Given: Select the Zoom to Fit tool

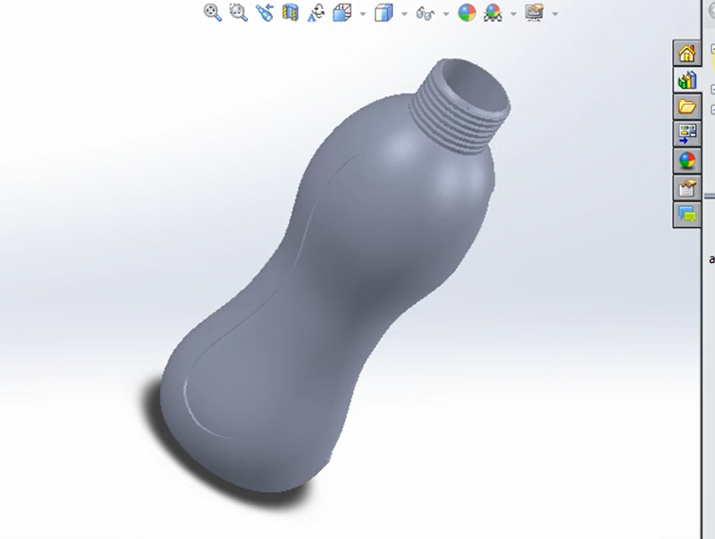Looking at the screenshot, I should coord(212,13).
